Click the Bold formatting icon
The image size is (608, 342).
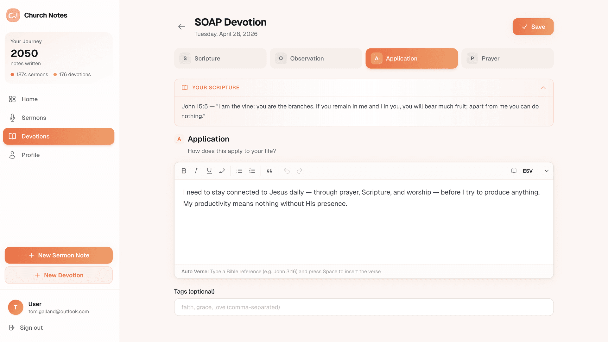coord(184,171)
